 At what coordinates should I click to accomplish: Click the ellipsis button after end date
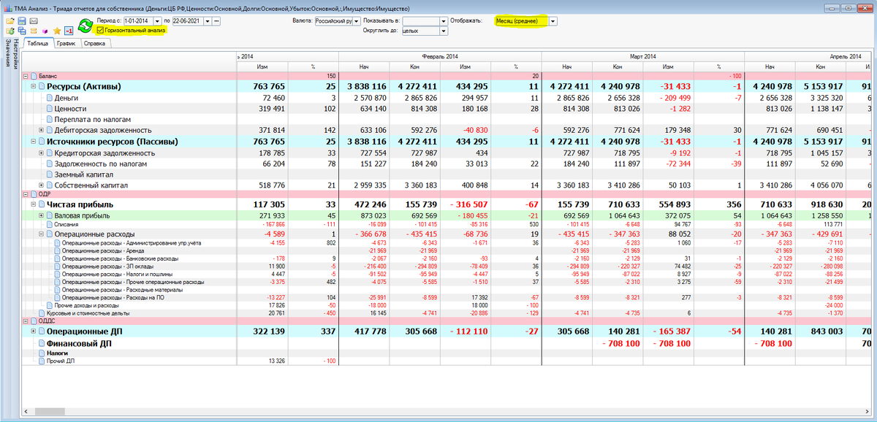pos(216,21)
